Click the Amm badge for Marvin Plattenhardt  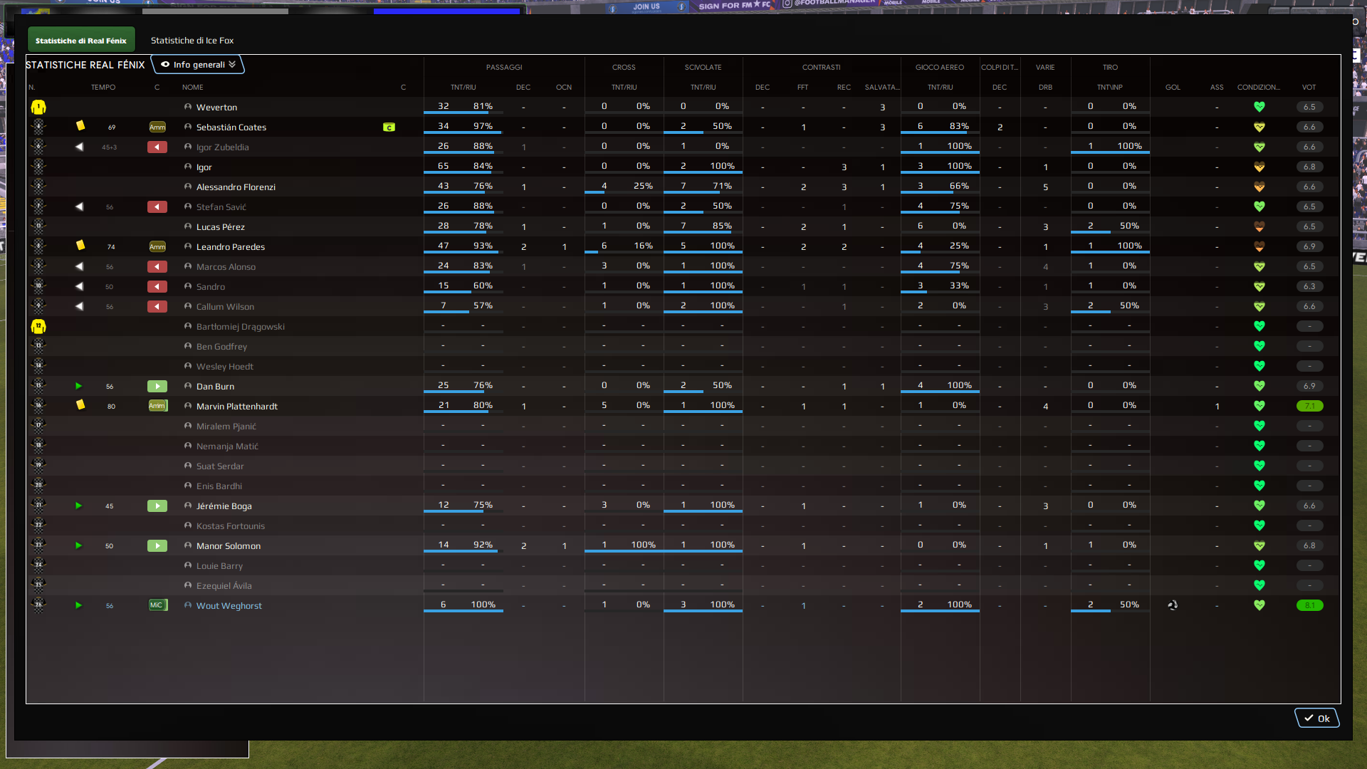(x=157, y=406)
